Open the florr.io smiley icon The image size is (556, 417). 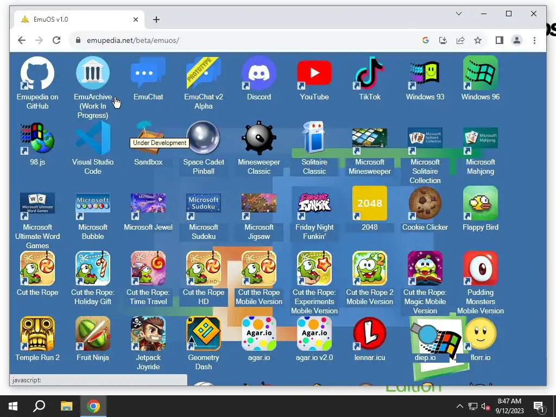tap(480, 334)
